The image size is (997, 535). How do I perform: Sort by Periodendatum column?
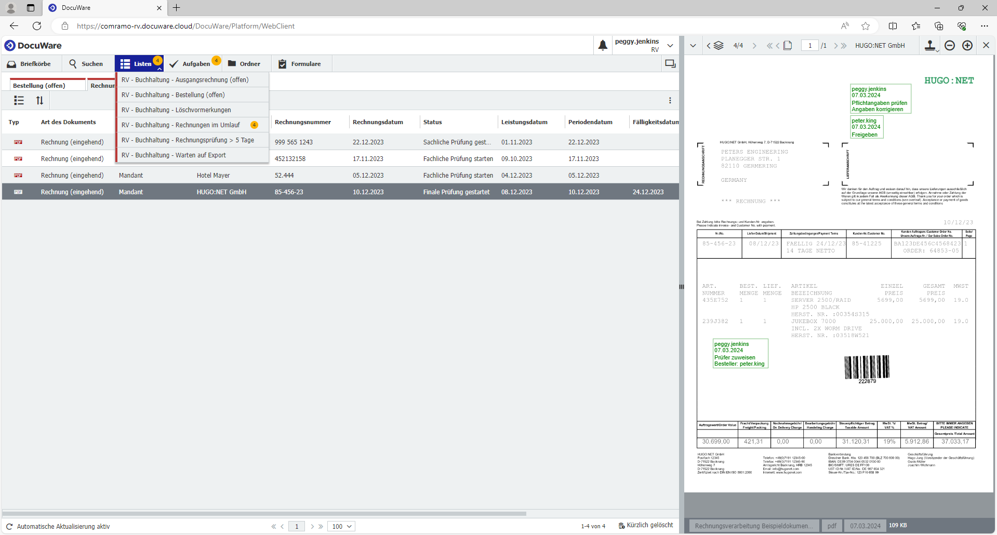[590, 122]
